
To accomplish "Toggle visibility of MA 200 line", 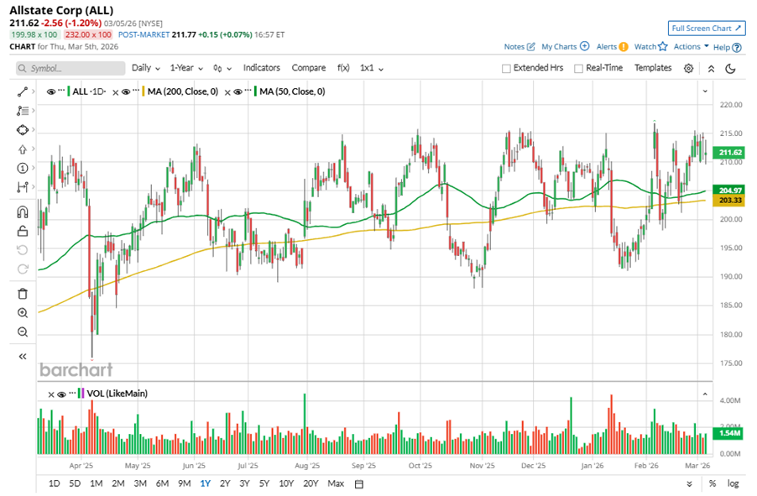I will [x=126, y=91].
